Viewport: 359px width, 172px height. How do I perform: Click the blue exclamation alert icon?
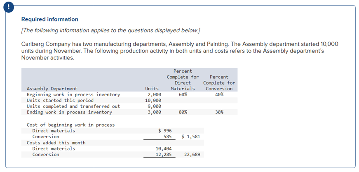pyautogui.click(x=9, y=7)
